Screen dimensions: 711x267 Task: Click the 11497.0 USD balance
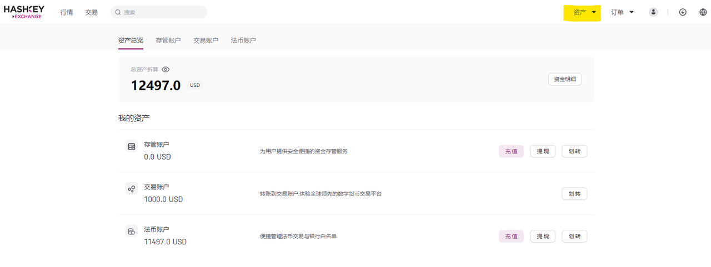click(x=165, y=242)
